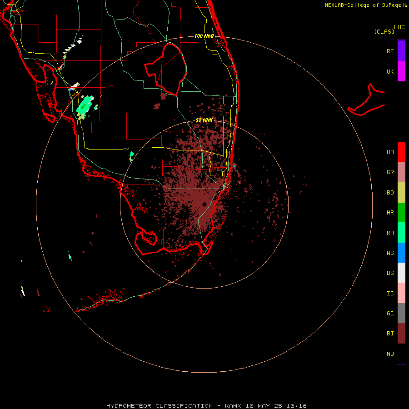Screen dimensions: 409x409
Task: Click the "BD" legend label
Action: [x=390, y=192]
